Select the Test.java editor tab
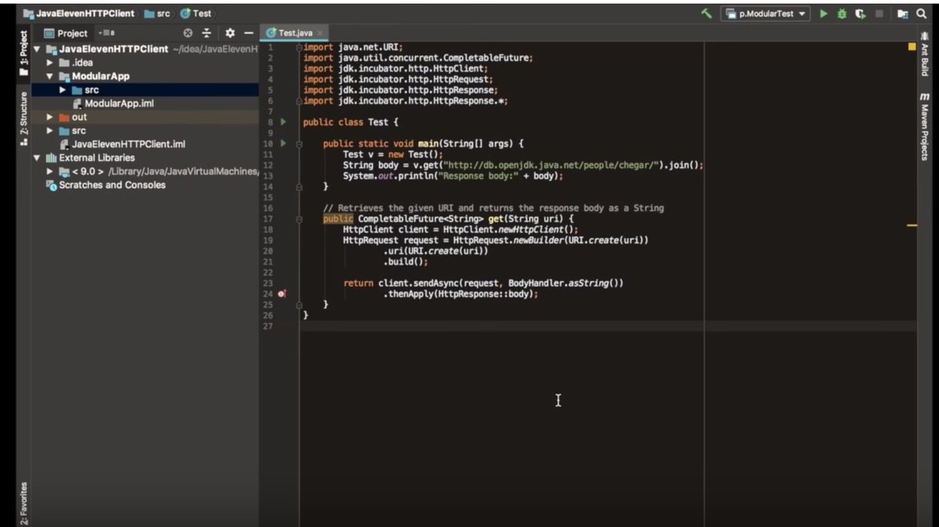 (296, 33)
